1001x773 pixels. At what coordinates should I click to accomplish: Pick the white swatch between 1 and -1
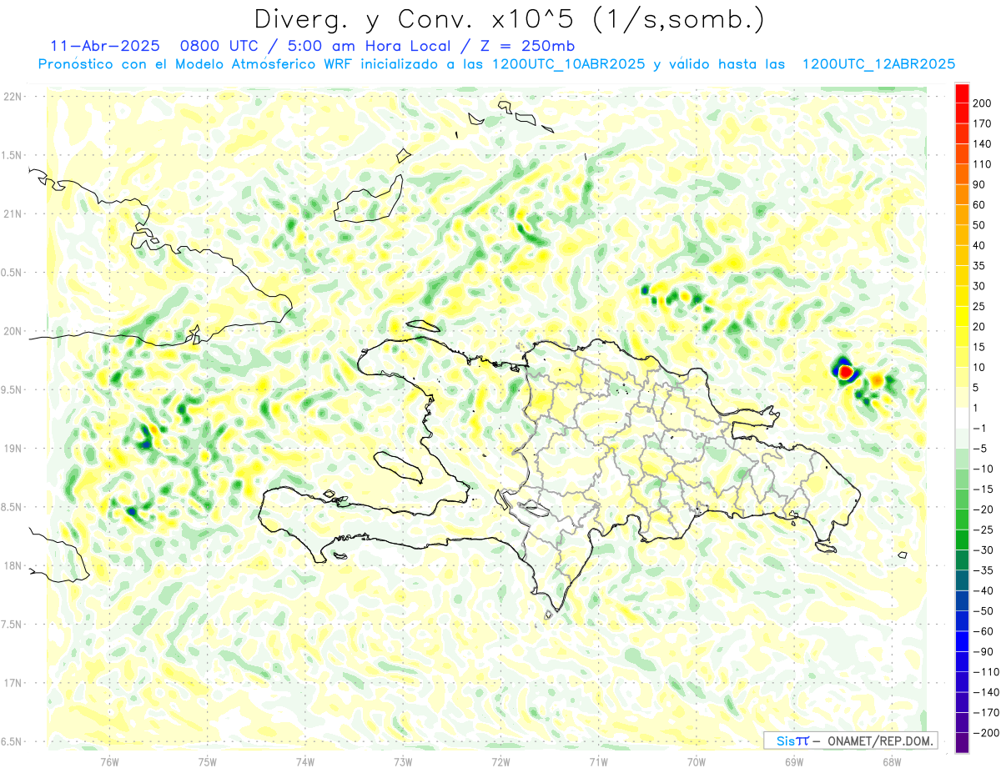963,418
